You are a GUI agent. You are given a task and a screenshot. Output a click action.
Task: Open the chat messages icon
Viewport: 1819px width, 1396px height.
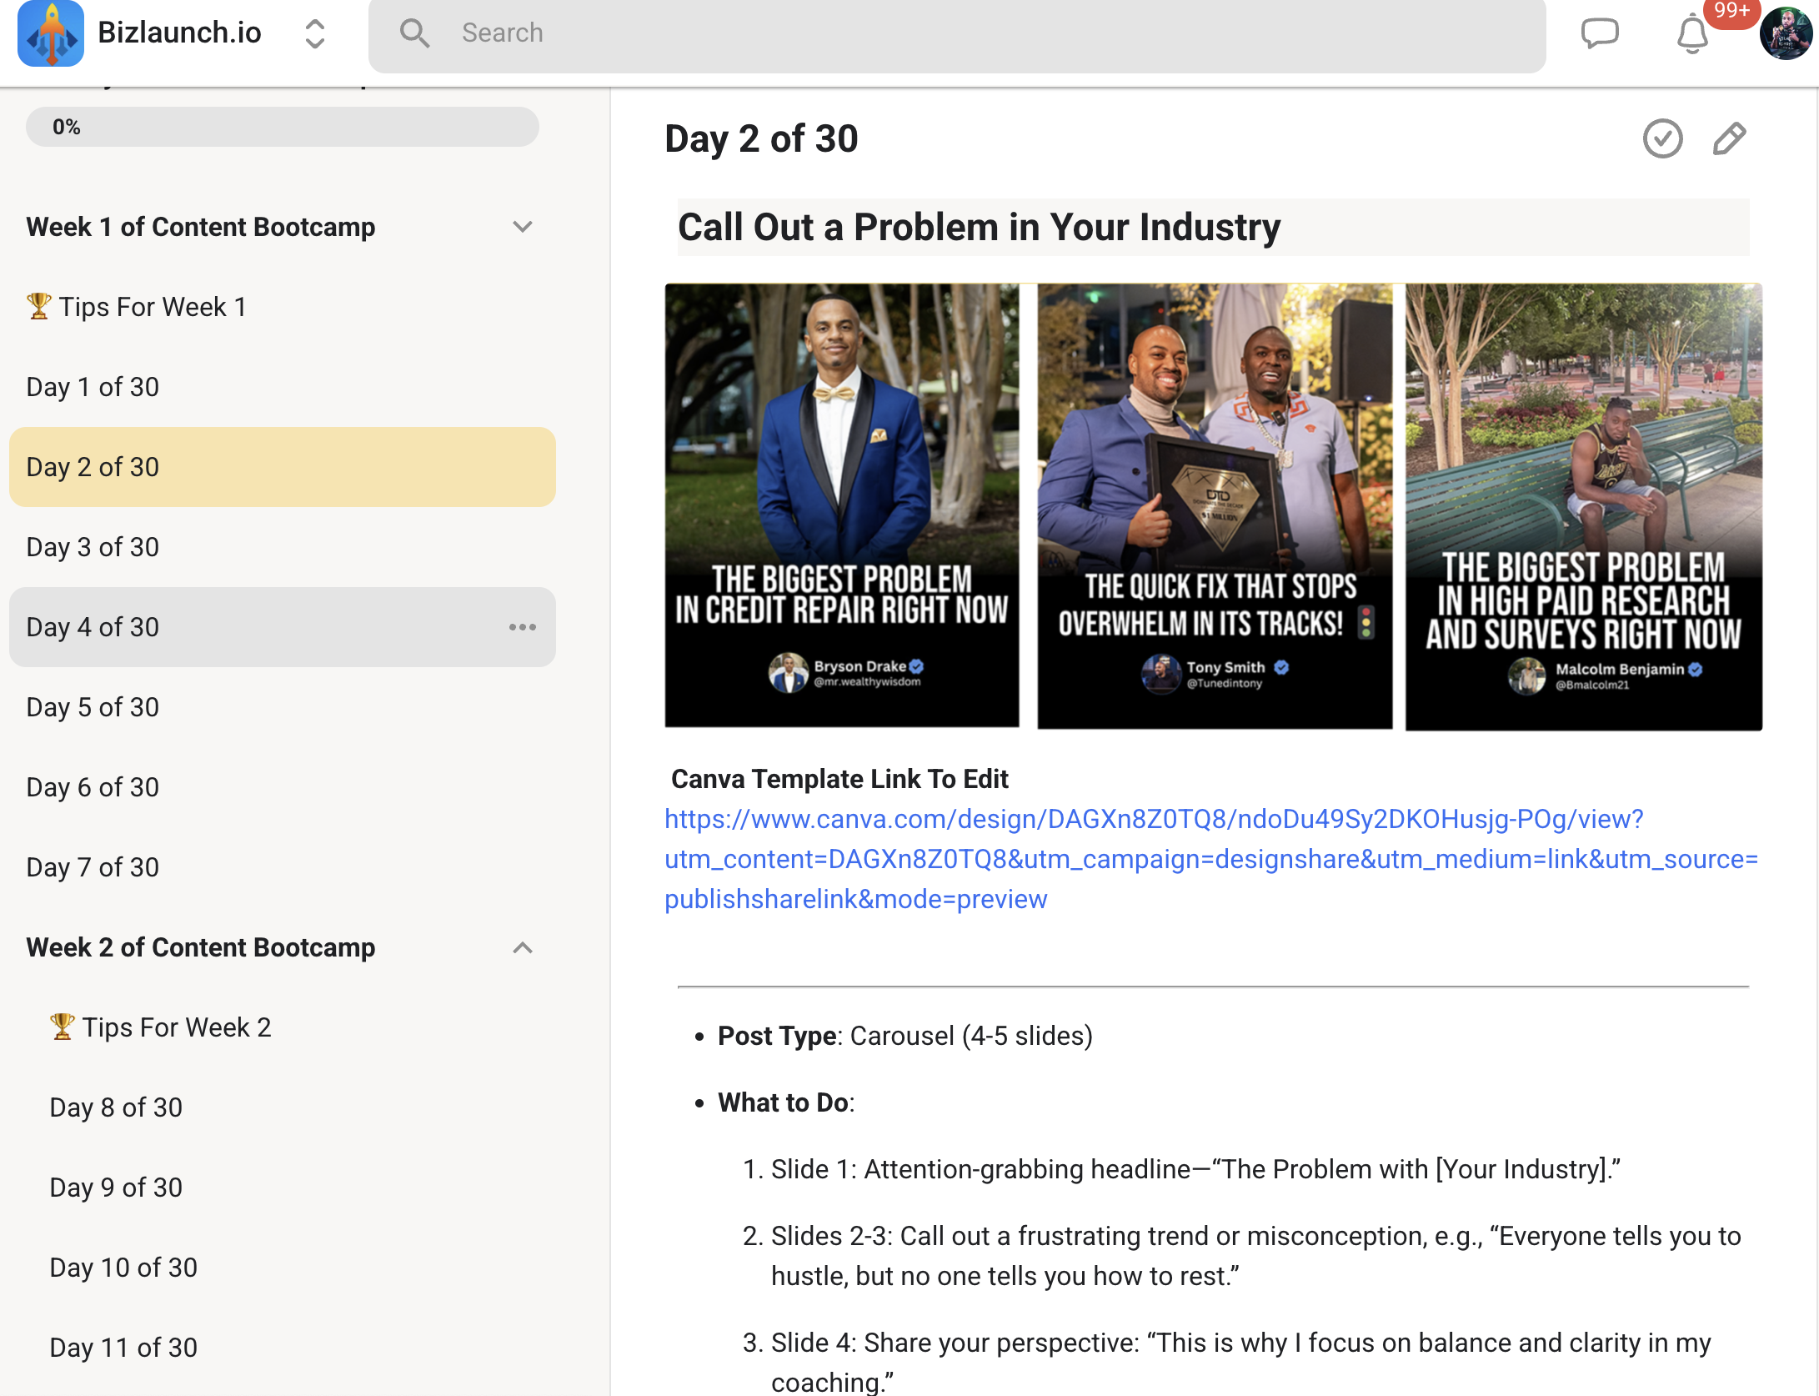coord(1599,33)
